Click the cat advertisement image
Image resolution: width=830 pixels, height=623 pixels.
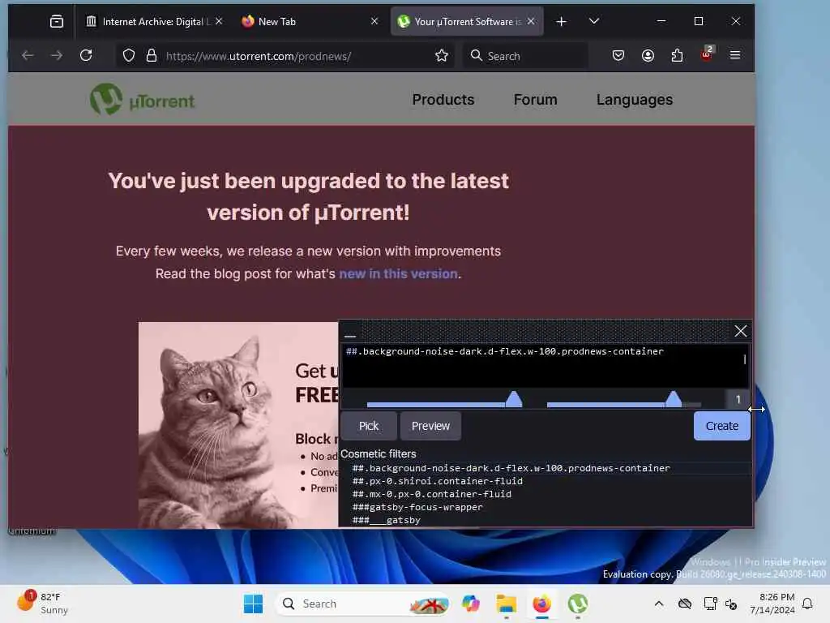click(x=238, y=425)
